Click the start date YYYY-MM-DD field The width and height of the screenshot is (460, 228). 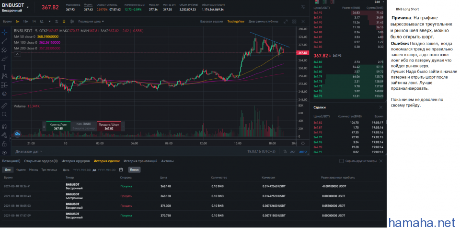point(82,170)
